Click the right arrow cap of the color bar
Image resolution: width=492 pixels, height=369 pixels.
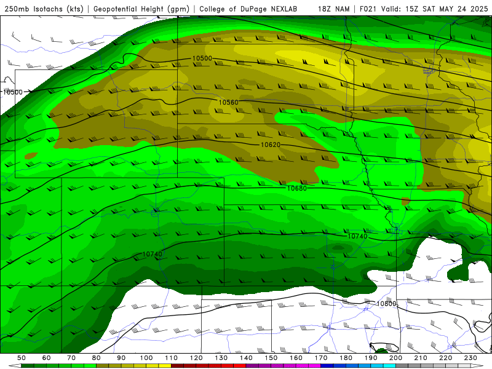point(477,366)
